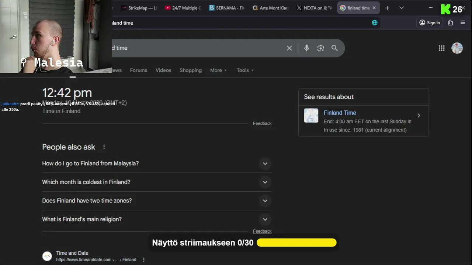Image resolution: width=472 pixels, height=265 pixels.
Task: Click Feedback below People also ask
Action: (x=262, y=231)
